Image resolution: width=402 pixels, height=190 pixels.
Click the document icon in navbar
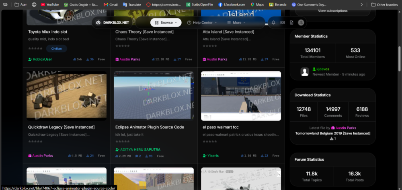point(291,23)
